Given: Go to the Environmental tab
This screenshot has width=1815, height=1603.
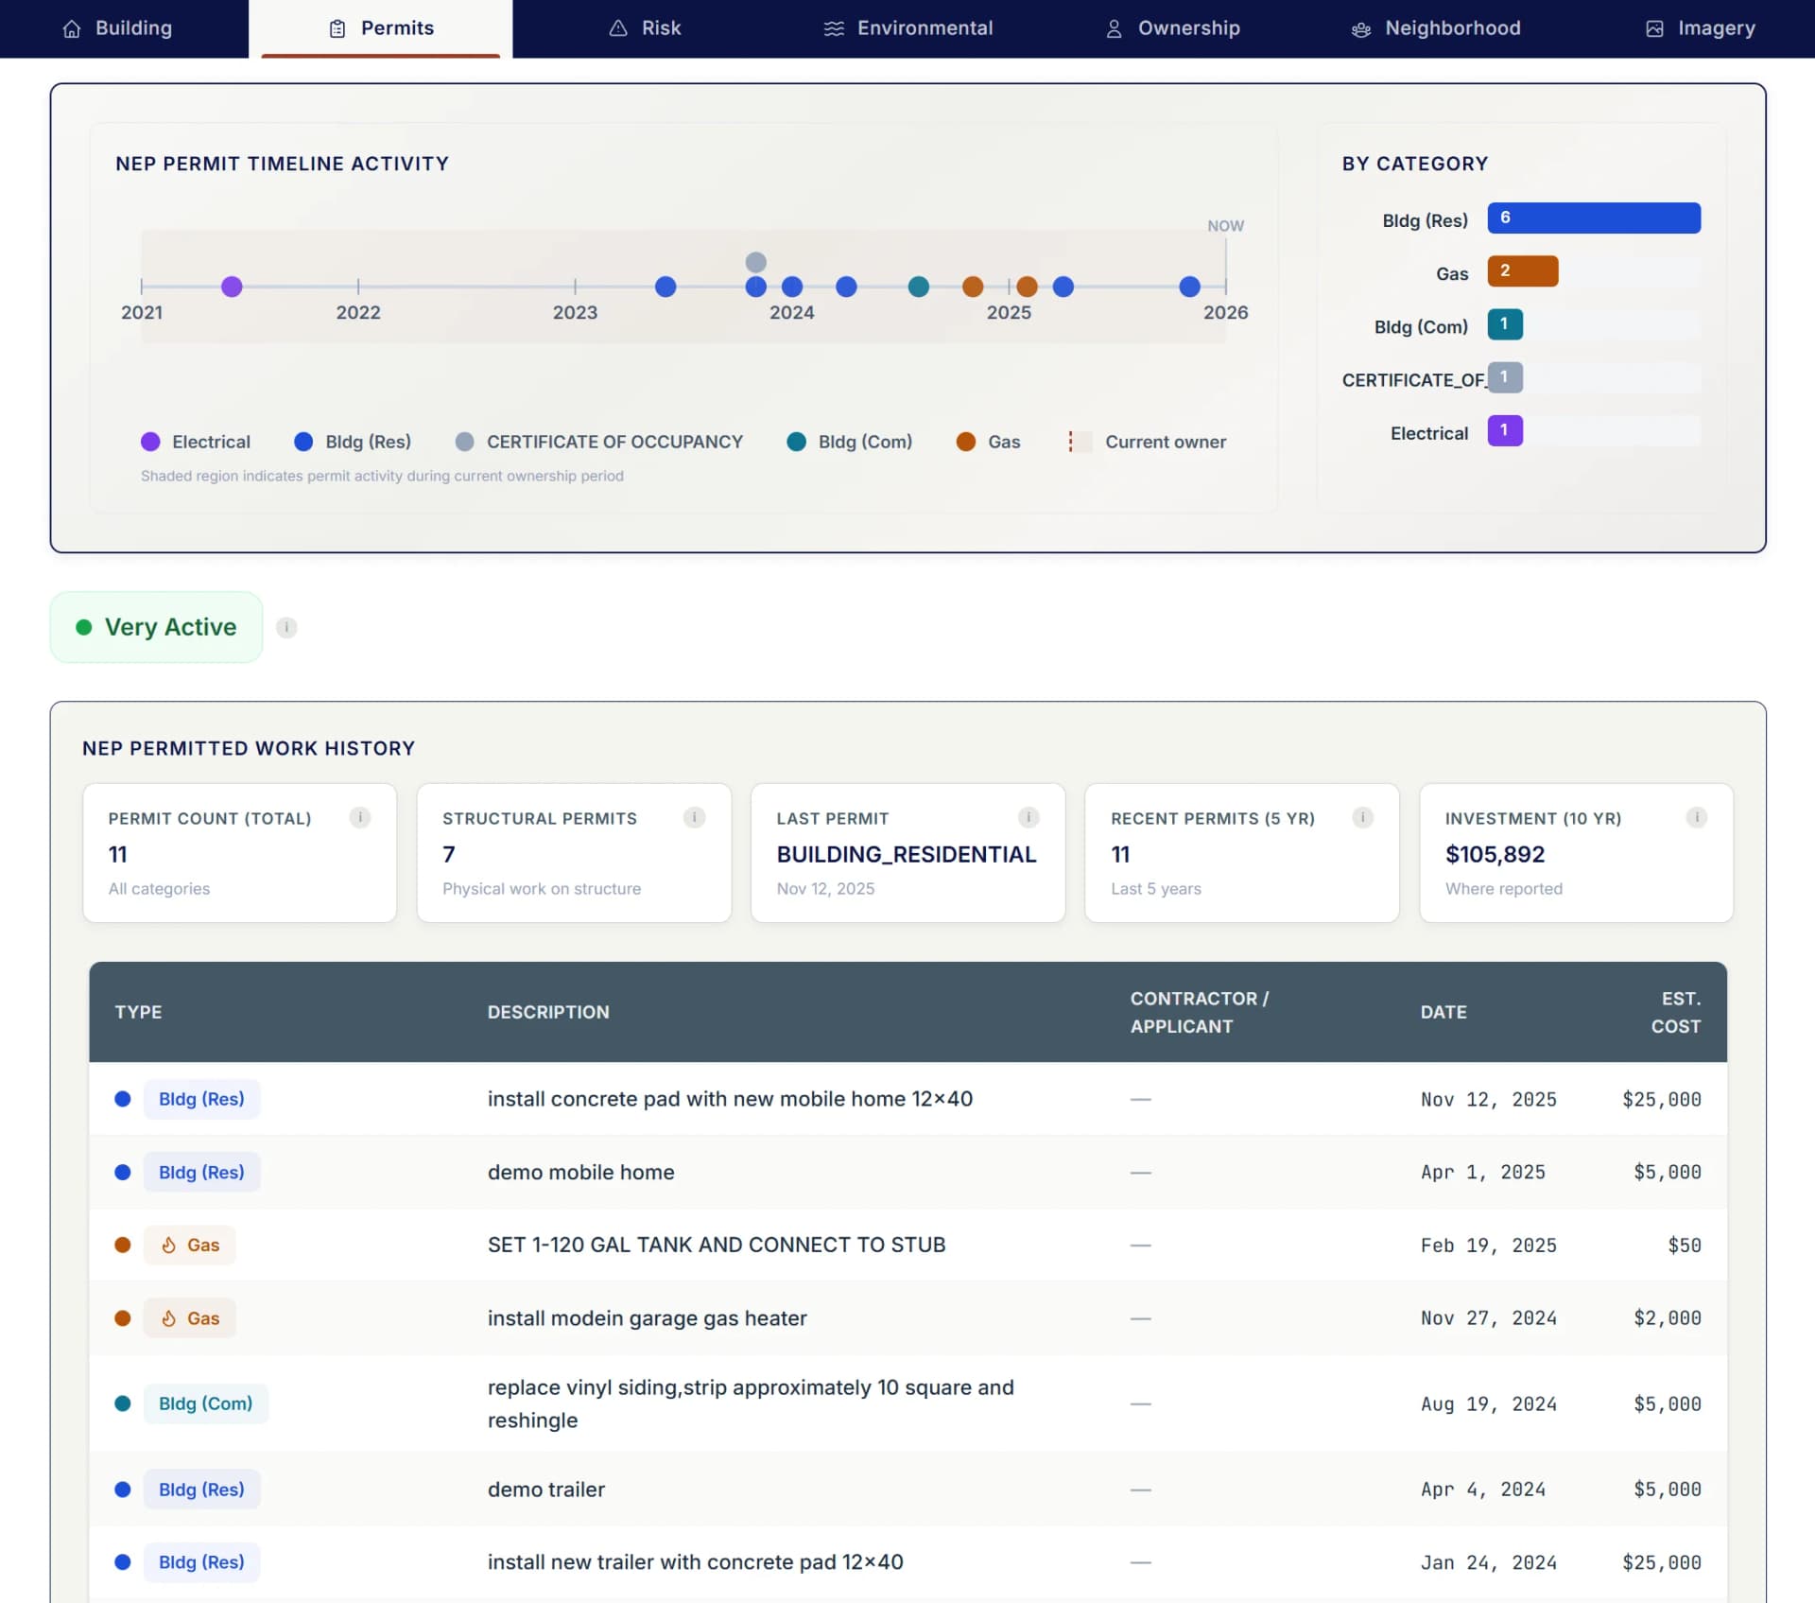Looking at the screenshot, I should pos(907,28).
